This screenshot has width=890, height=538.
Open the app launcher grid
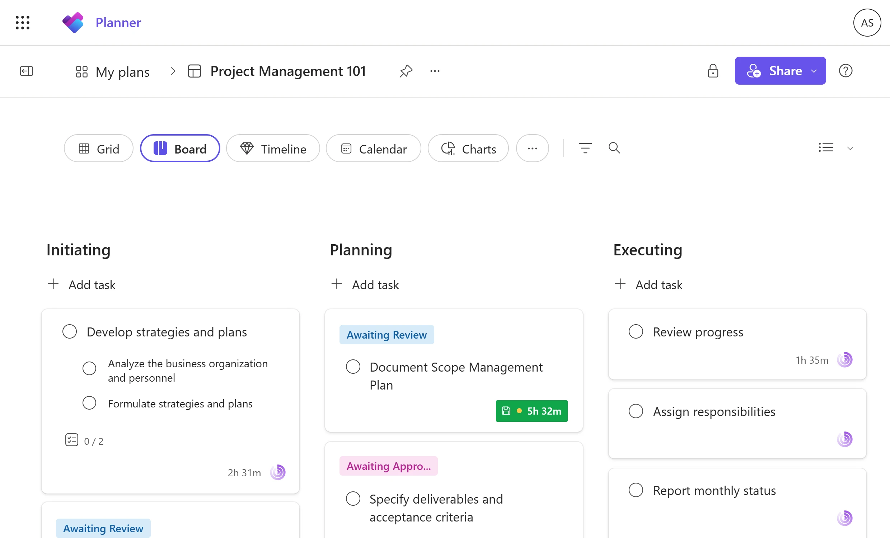click(x=22, y=22)
